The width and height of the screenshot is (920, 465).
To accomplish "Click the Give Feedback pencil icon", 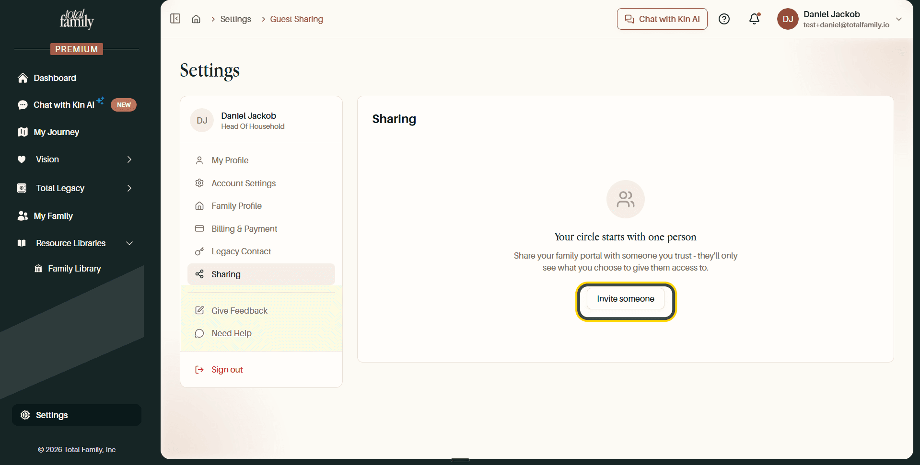I will pos(199,310).
